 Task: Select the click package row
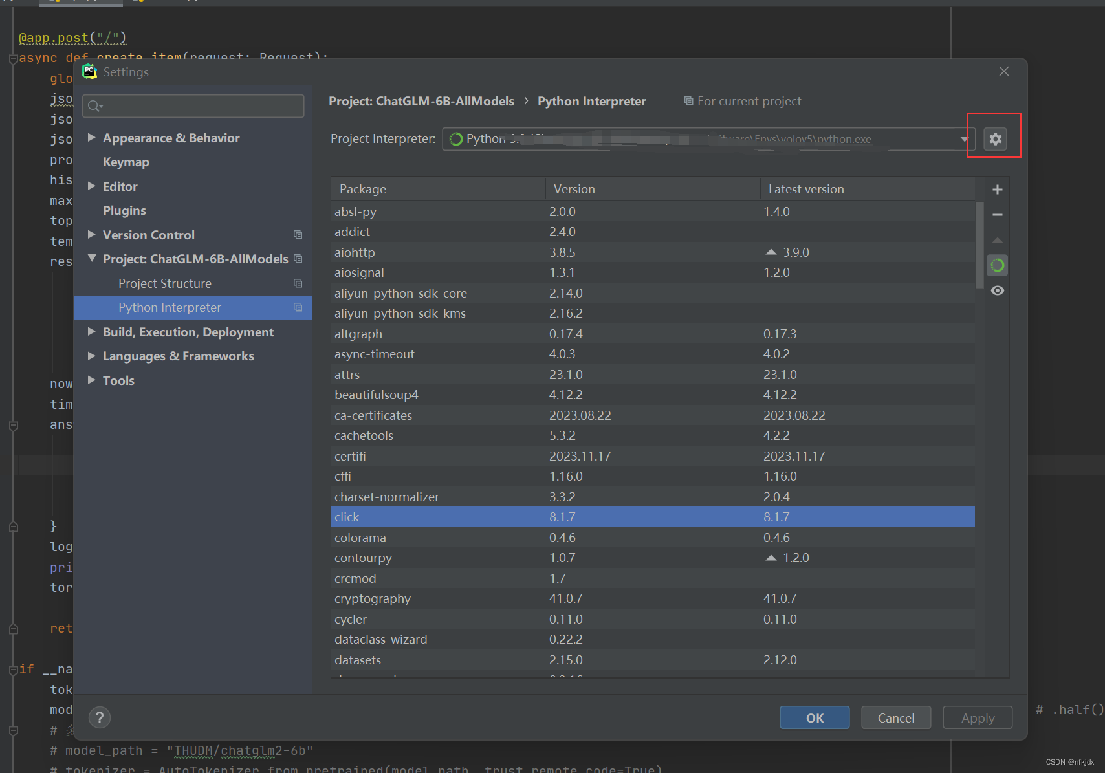click(x=653, y=517)
